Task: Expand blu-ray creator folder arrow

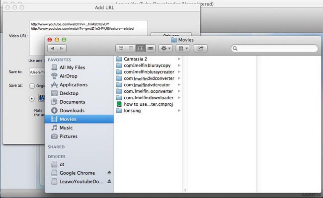Action: coord(179,72)
